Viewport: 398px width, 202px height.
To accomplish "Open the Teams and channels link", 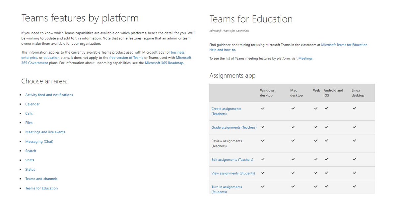I will coord(41,179).
